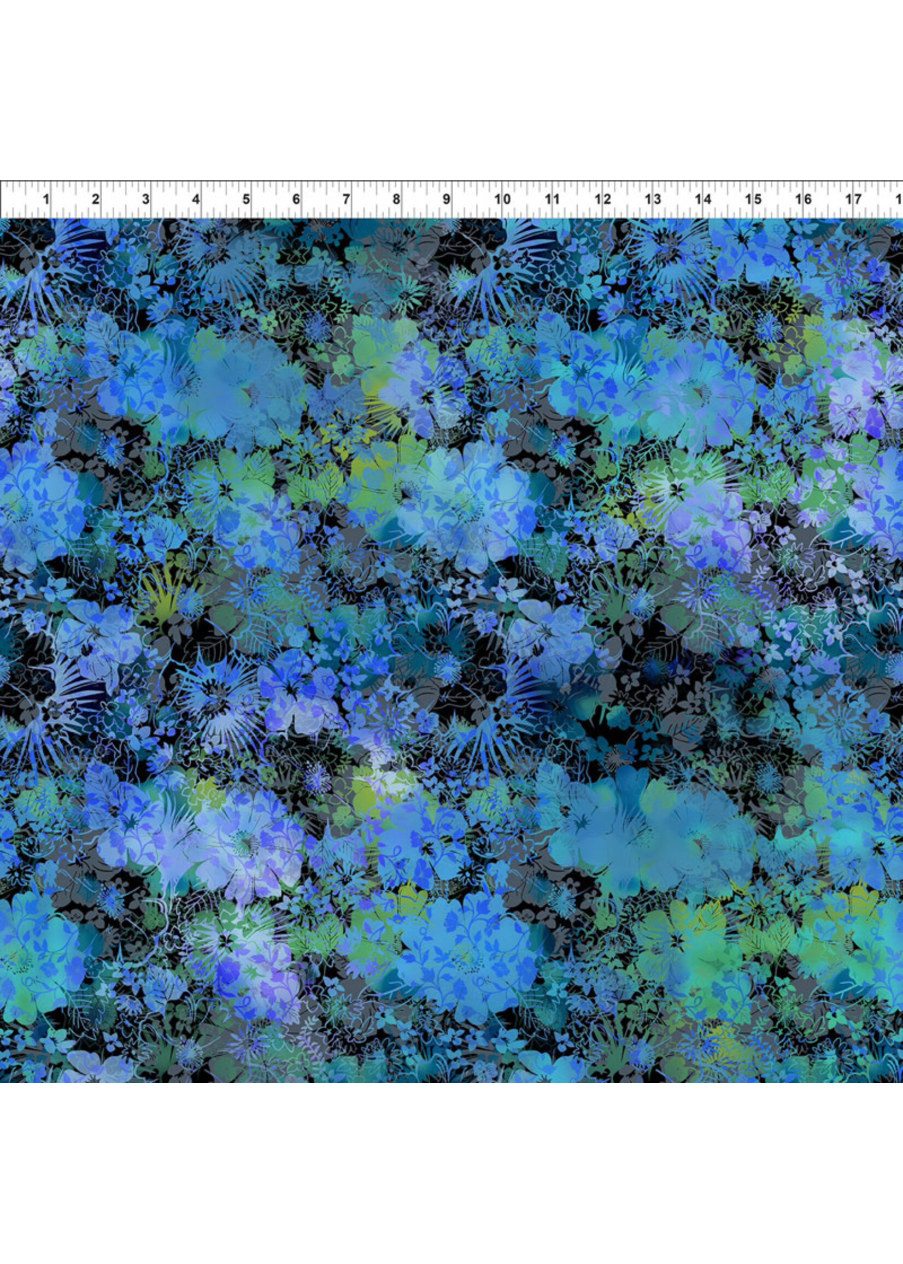Click the ruler's 6-inch number label

pyautogui.click(x=296, y=198)
